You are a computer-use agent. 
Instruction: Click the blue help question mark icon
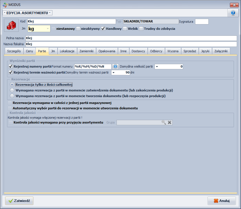pyautogui.click(x=233, y=13)
